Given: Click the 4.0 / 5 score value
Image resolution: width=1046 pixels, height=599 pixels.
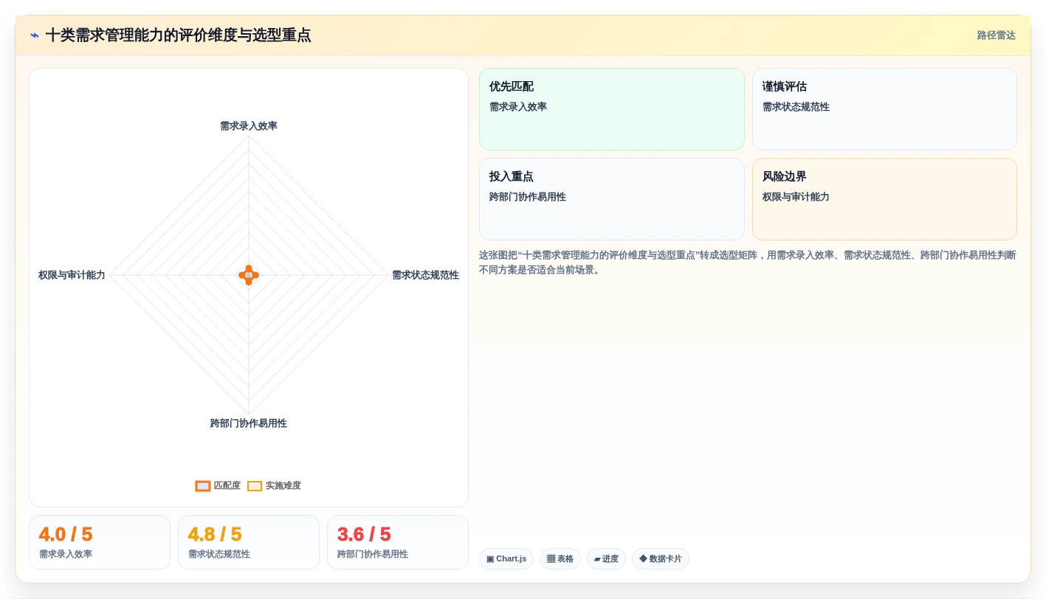Looking at the screenshot, I should (66, 534).
